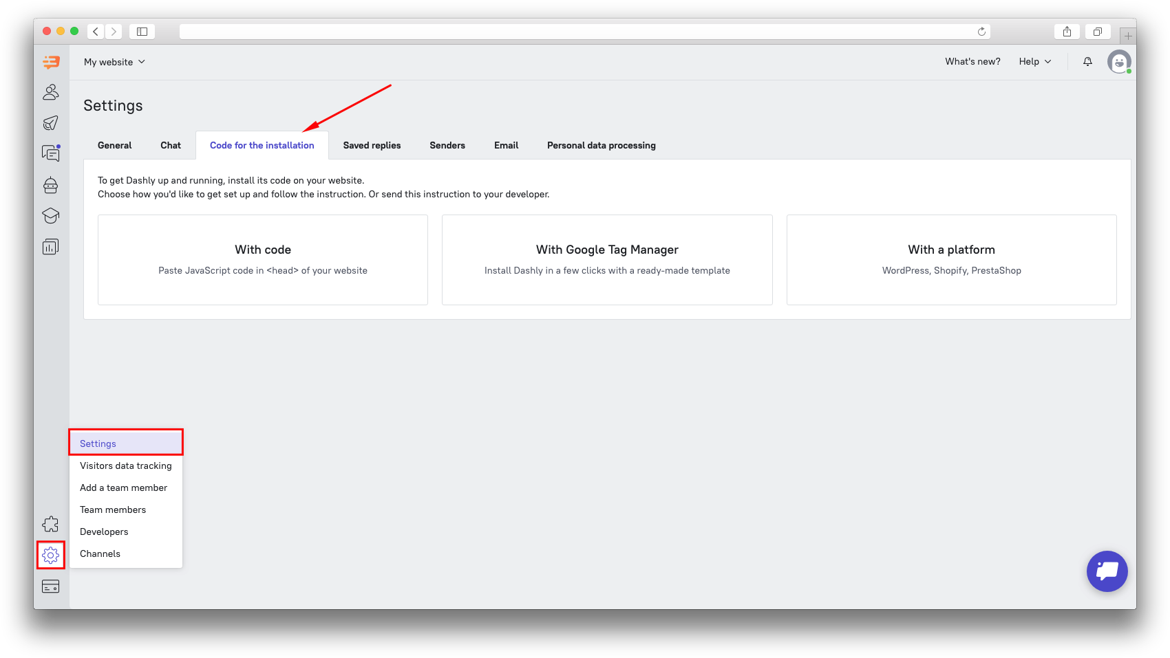
Task: Select Add a team member item
Action: 126,487
